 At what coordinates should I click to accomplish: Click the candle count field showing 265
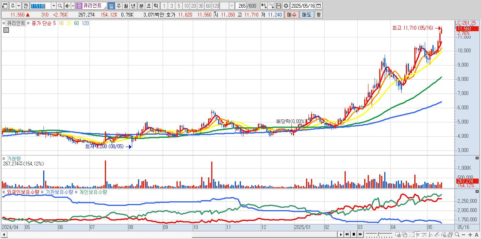pyautogui.click(x=241, y=6)
